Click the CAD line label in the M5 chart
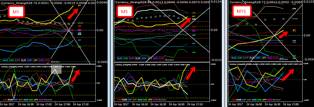The image size is (314, 107). coord(194,52)
